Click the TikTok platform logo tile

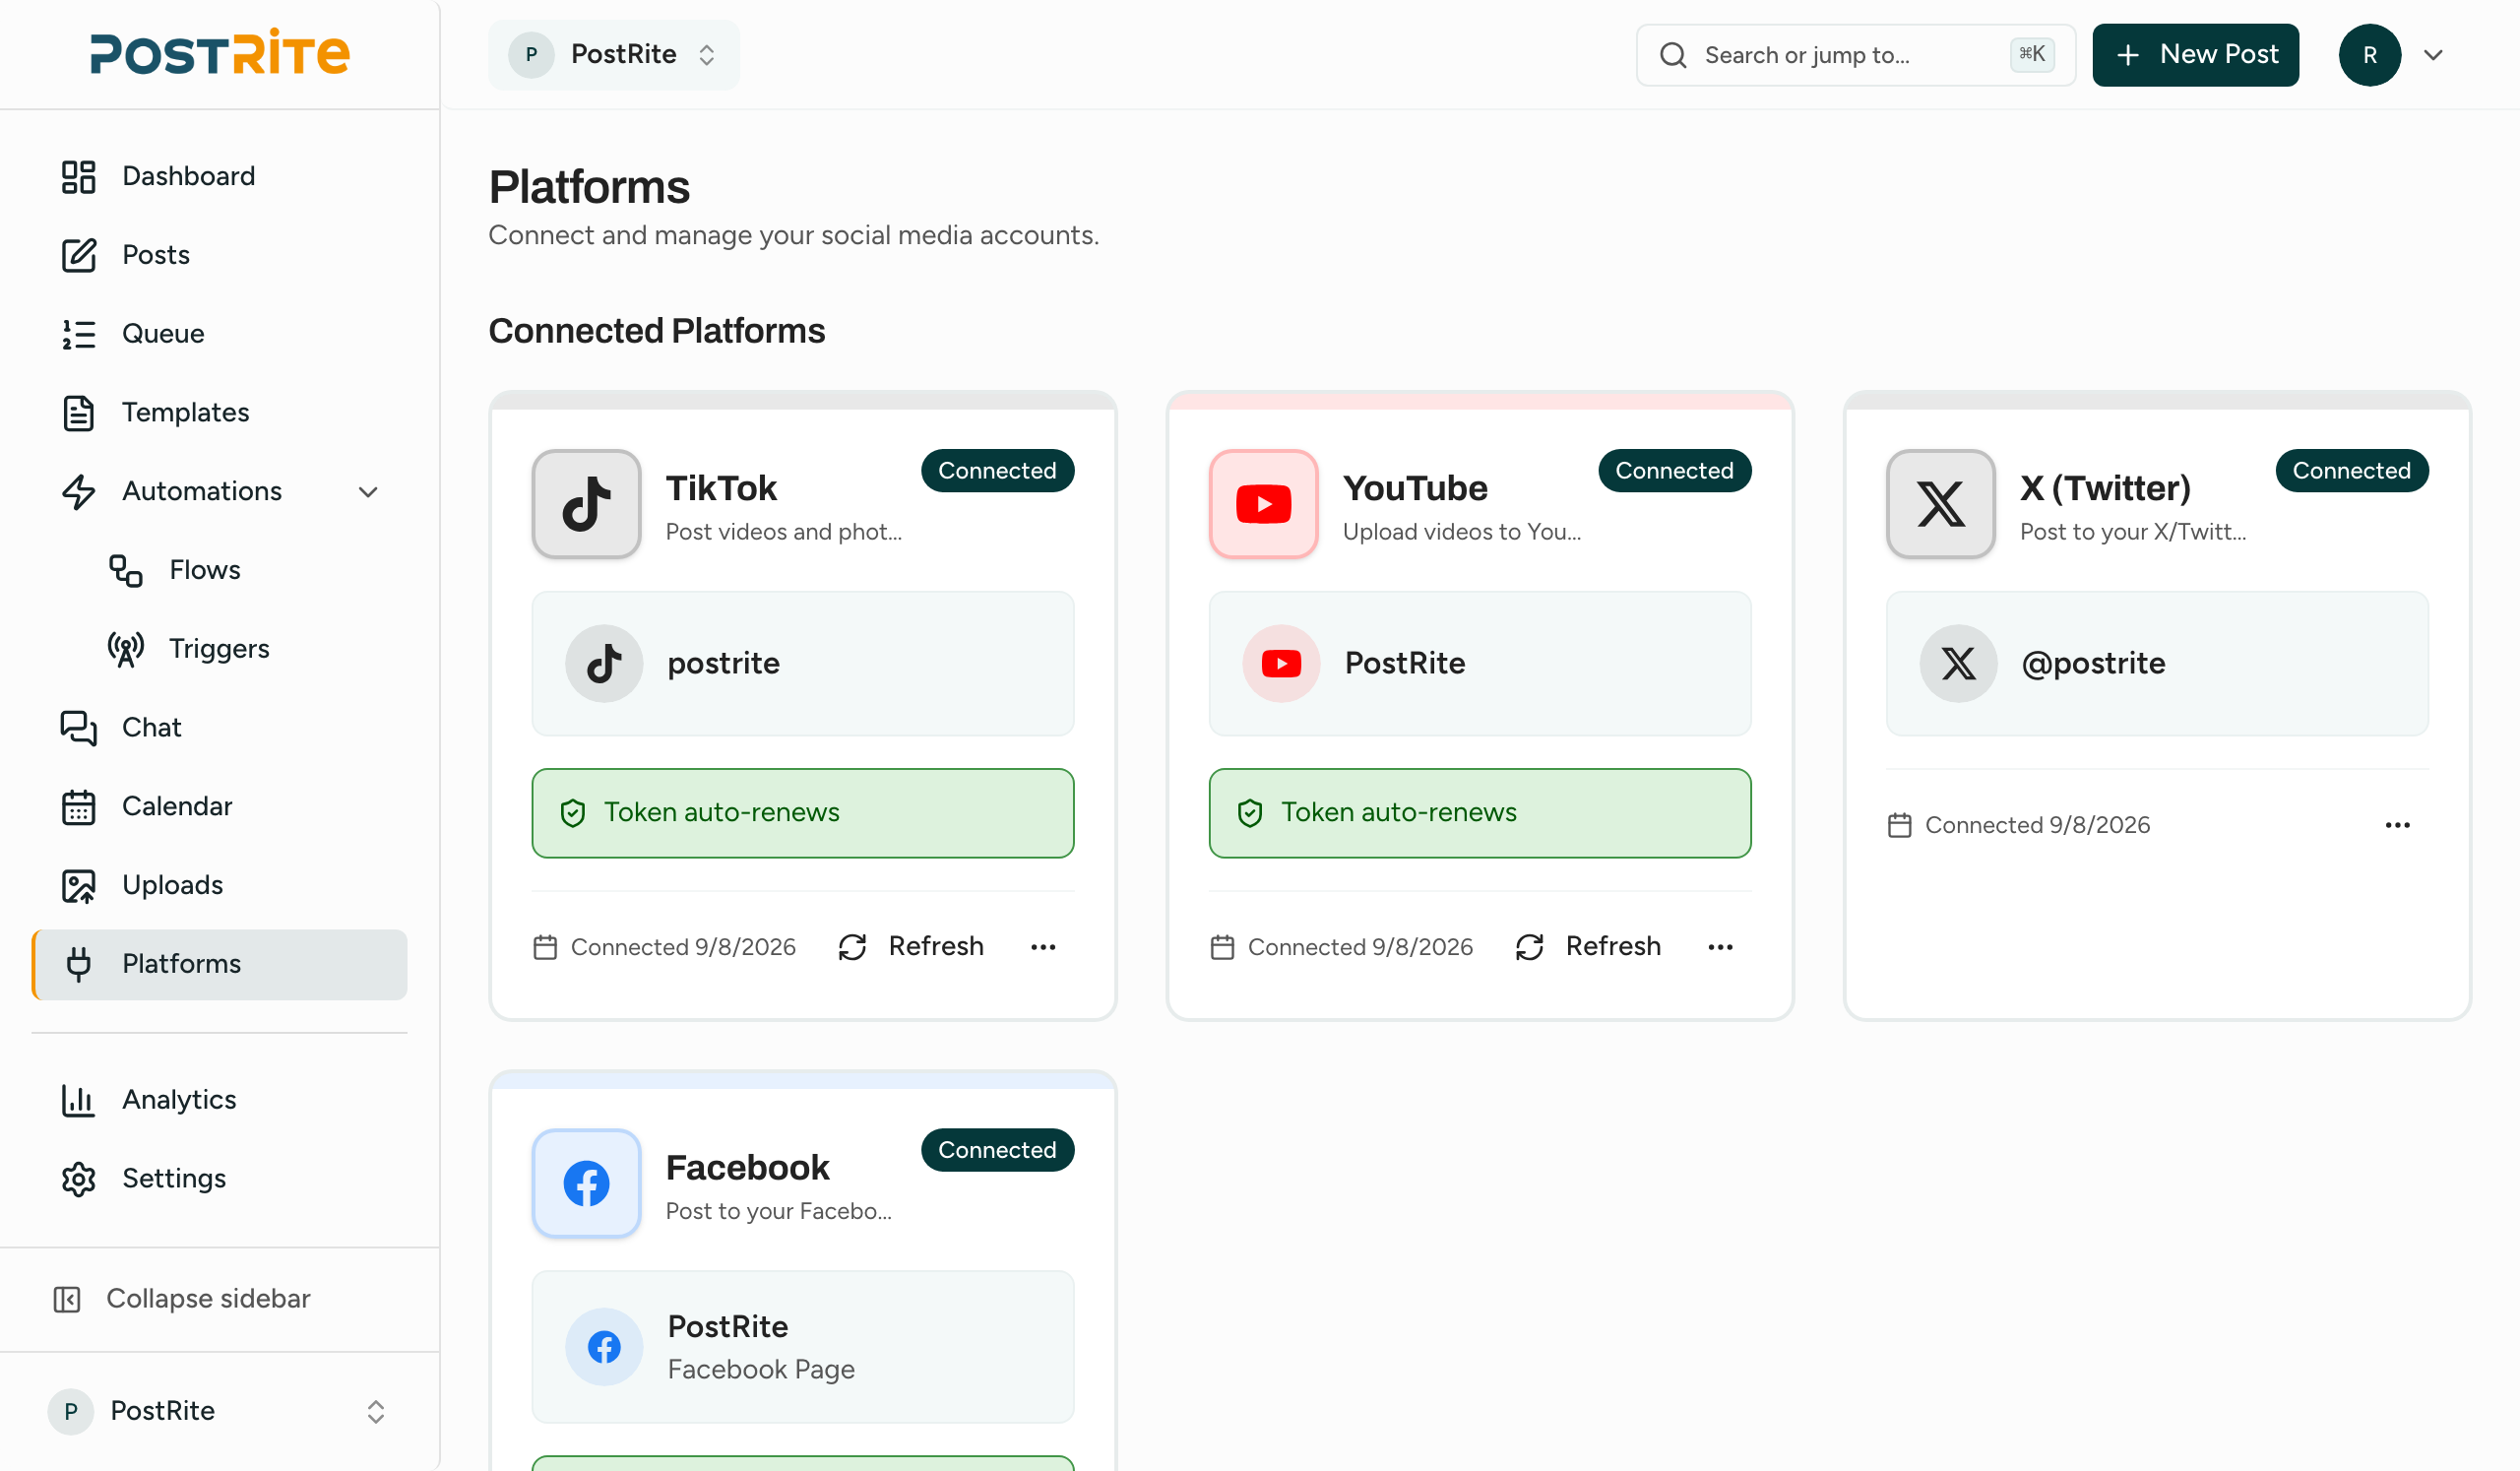[586, 504]
